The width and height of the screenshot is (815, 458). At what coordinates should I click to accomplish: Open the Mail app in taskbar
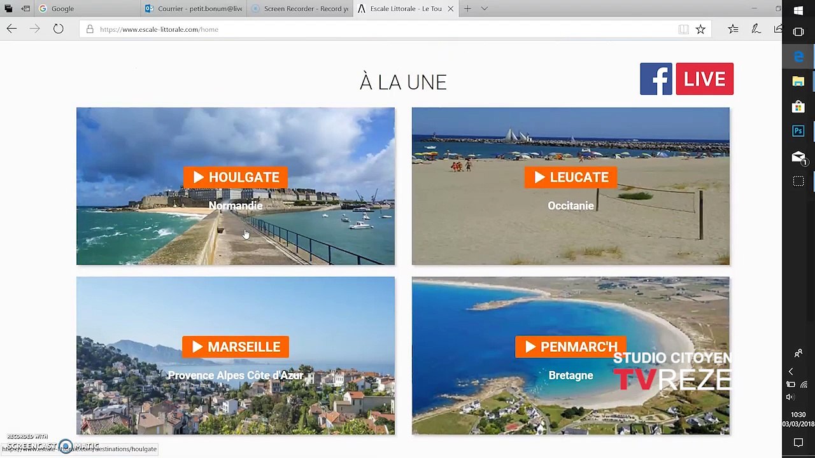pos(798,156)
